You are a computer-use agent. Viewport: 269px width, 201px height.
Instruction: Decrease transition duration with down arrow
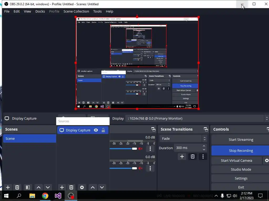coord(204,150)
